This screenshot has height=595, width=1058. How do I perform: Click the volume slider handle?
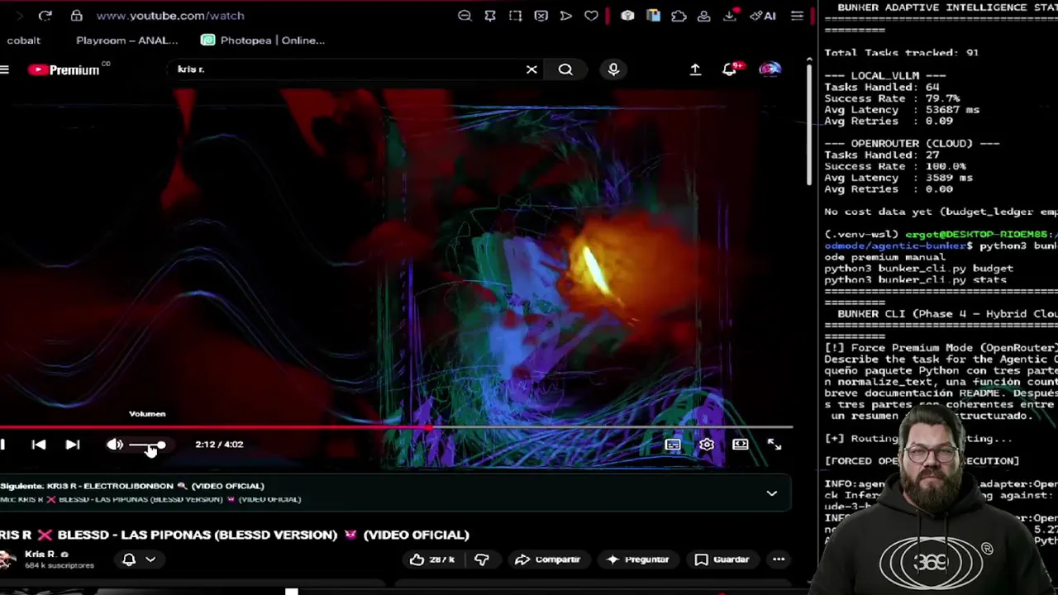pos(161,445)
